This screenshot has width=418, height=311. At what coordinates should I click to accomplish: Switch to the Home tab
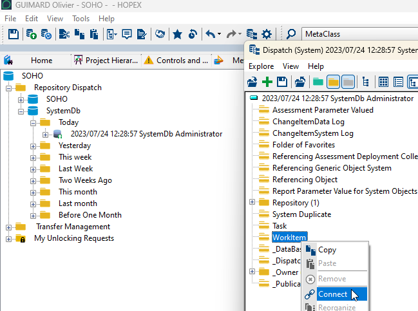[x=41, y=61]
